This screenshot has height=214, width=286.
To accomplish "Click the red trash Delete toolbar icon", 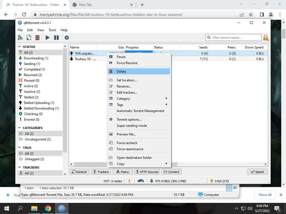I will (x=37, y=38).
